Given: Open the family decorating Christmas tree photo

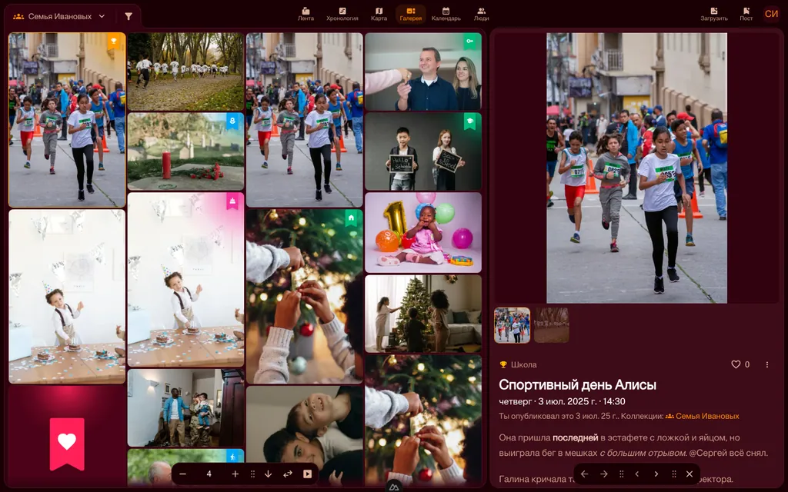Looking at the screenshot, I should click(423, 314).
